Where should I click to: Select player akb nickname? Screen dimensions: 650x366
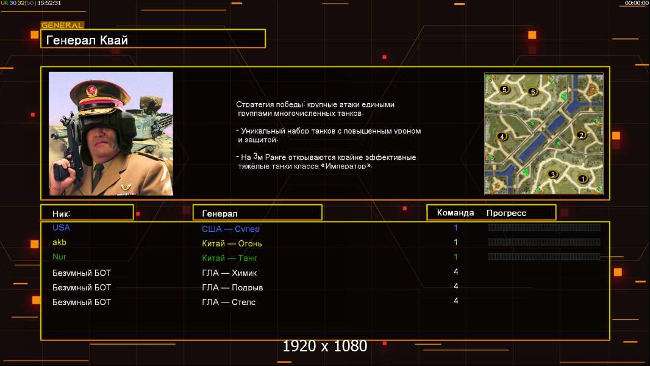(59, 242)
